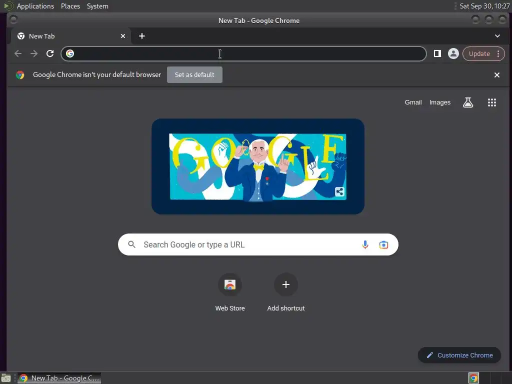Click the MATE logo icon in top panel
This screenshot has height=384, width=512.
[x=8, y=6]
